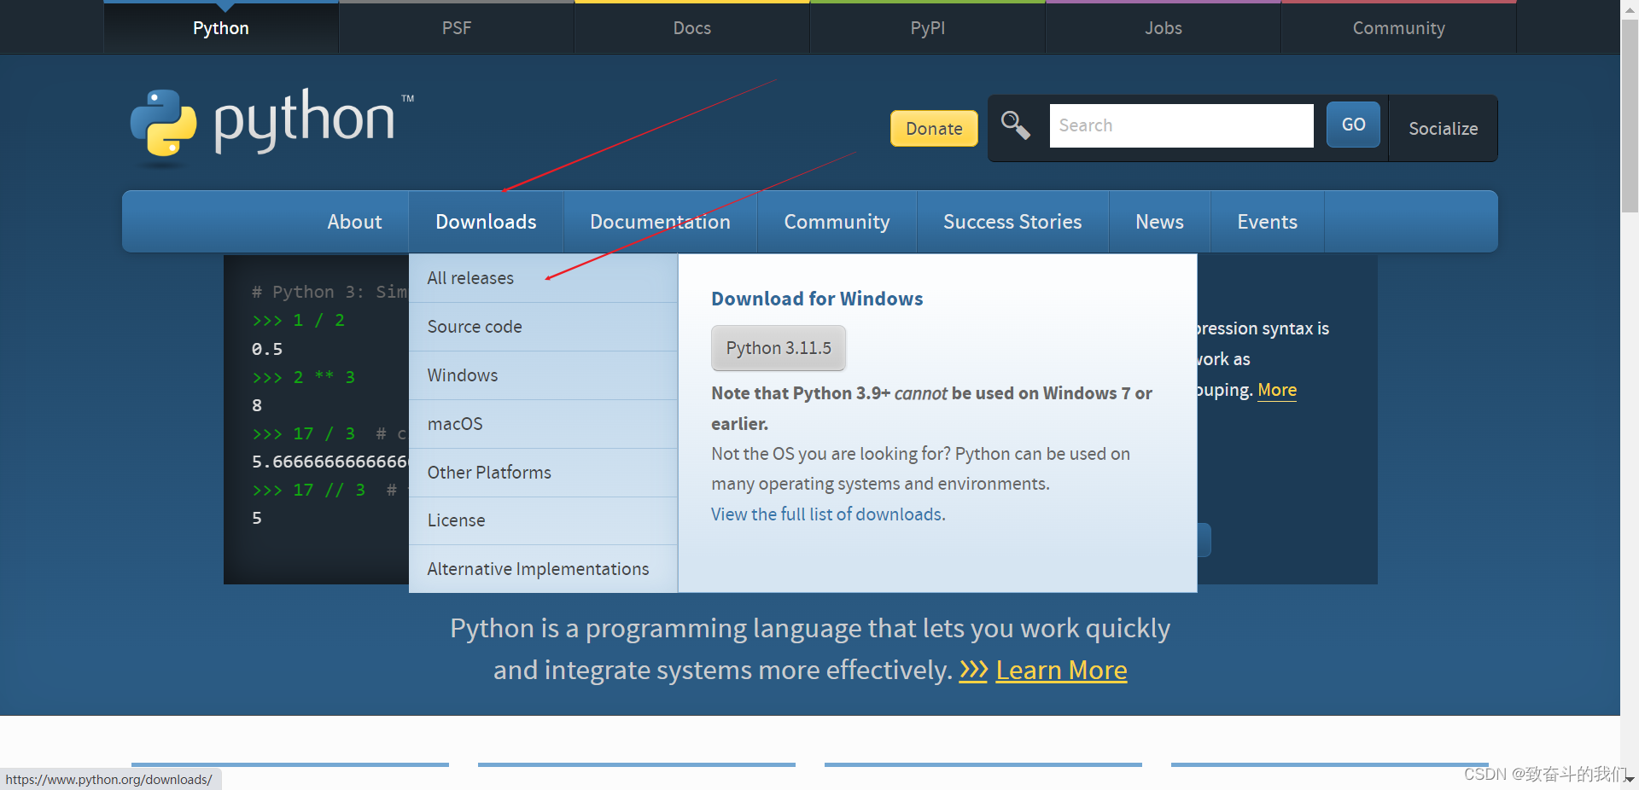
Task: Click the Download for Windows heading
Action: (817, 299)
